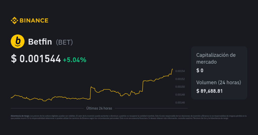Viewport: 258px width, 135px height.
Task: Click the Advertencia de riesgo heading
Action: pos(20,116)
